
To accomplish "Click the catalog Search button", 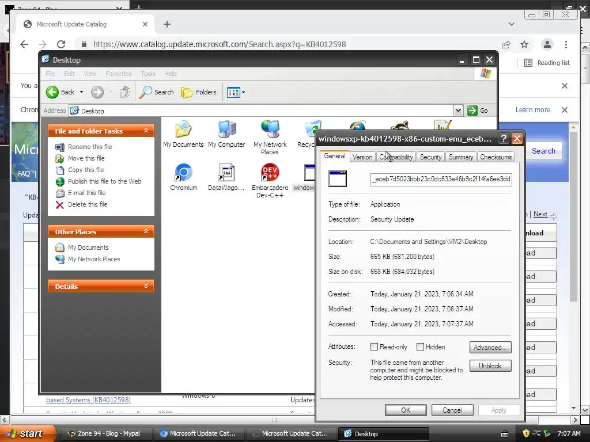I will click(543, 151).
